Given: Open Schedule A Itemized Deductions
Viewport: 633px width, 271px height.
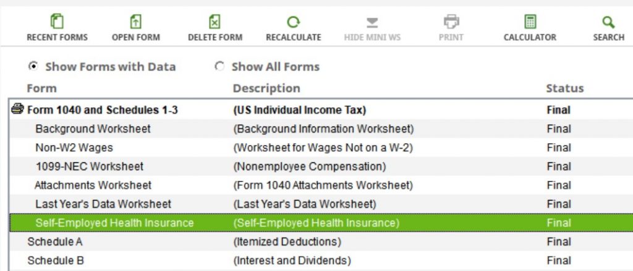Looking at the screenshot, I should pyautogui.click(x=321, y=242).
